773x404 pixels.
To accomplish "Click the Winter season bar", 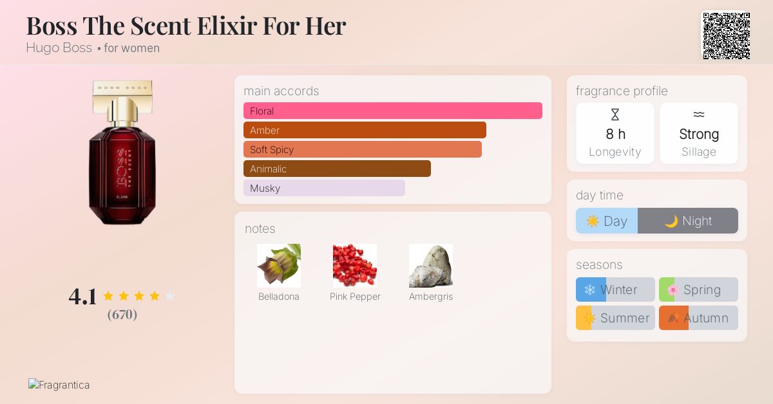I will click(615, 289).
